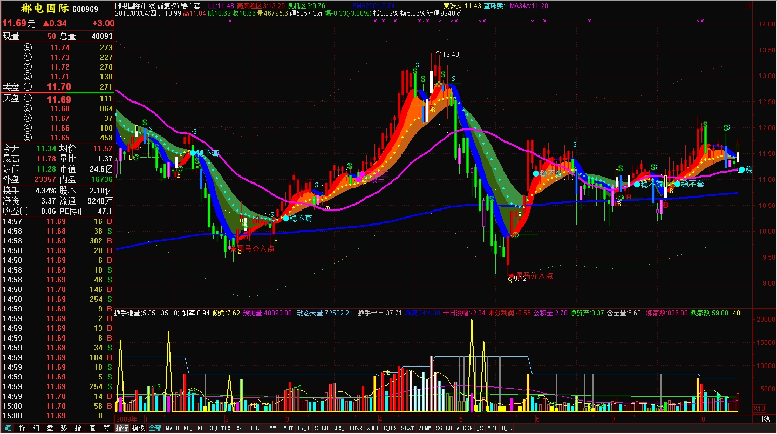Switch to the SG-LB indicator
This screenshot has width=777, height=434.
tap(444, 428)
